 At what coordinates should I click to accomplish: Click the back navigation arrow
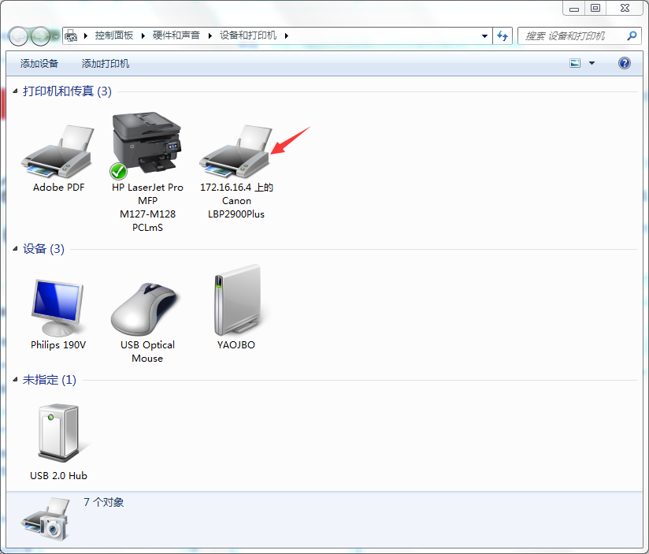(18, 37)
